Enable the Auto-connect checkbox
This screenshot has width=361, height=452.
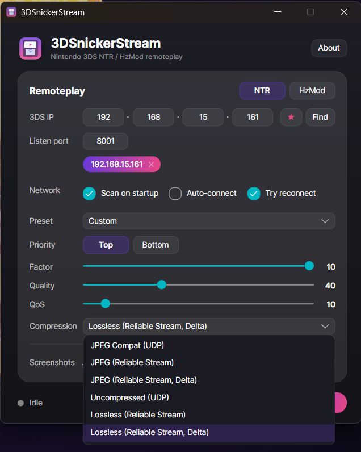coord(175,194)
